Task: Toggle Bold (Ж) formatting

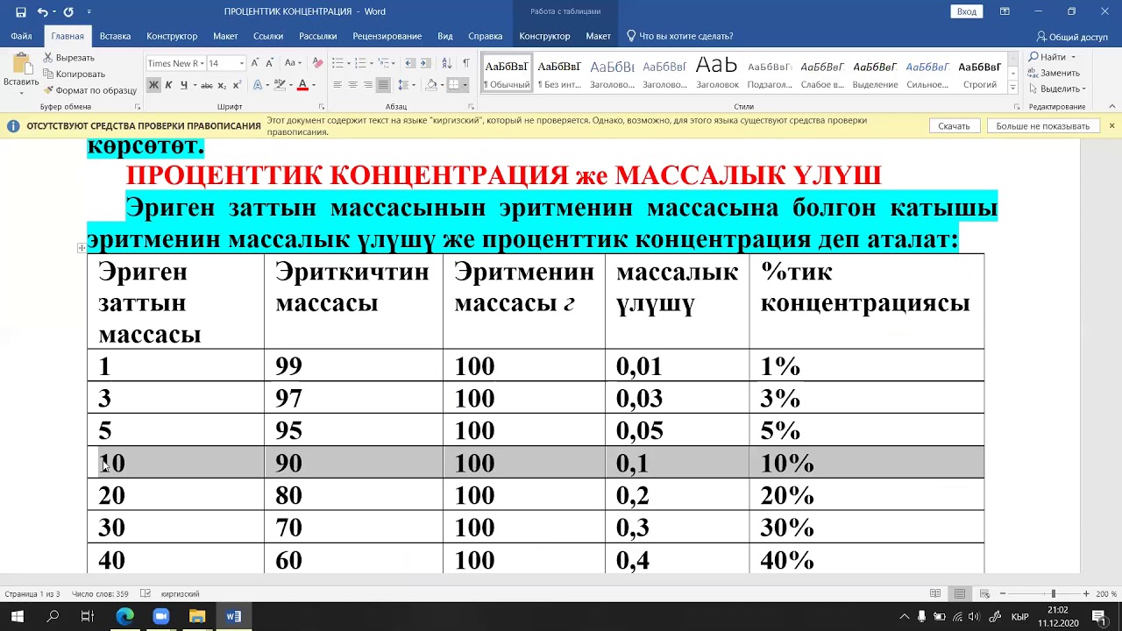Action: click(153, 85)
